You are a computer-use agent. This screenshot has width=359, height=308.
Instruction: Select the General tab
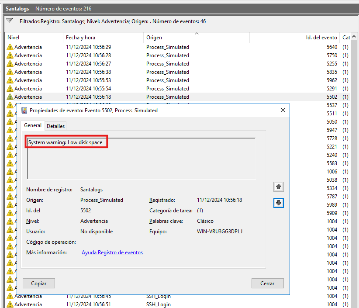tap(33, 125)
